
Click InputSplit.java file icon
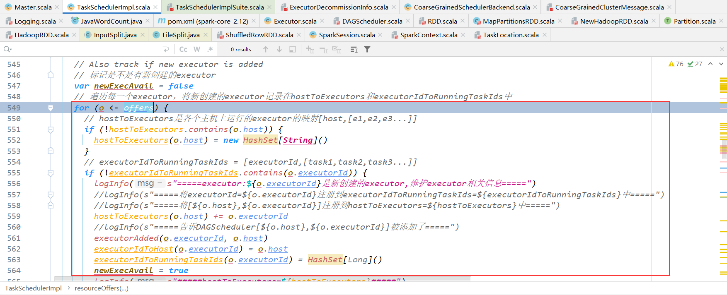(x=88, y=35)
